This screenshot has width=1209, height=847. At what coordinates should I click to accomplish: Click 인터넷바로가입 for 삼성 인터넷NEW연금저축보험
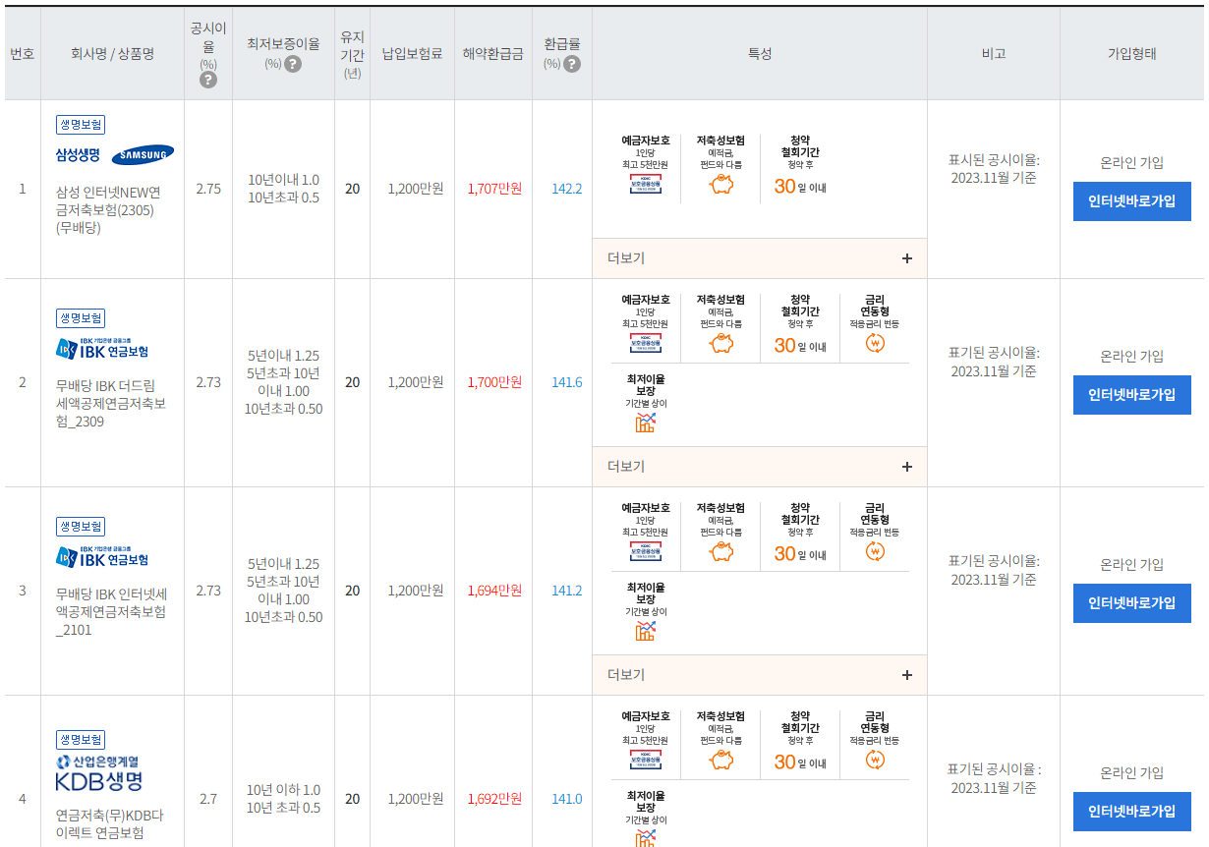[1132, 201]
